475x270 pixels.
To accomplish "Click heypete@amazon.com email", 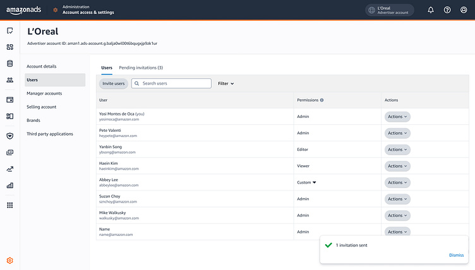I will pyautogui.click(x=118, y=136).
